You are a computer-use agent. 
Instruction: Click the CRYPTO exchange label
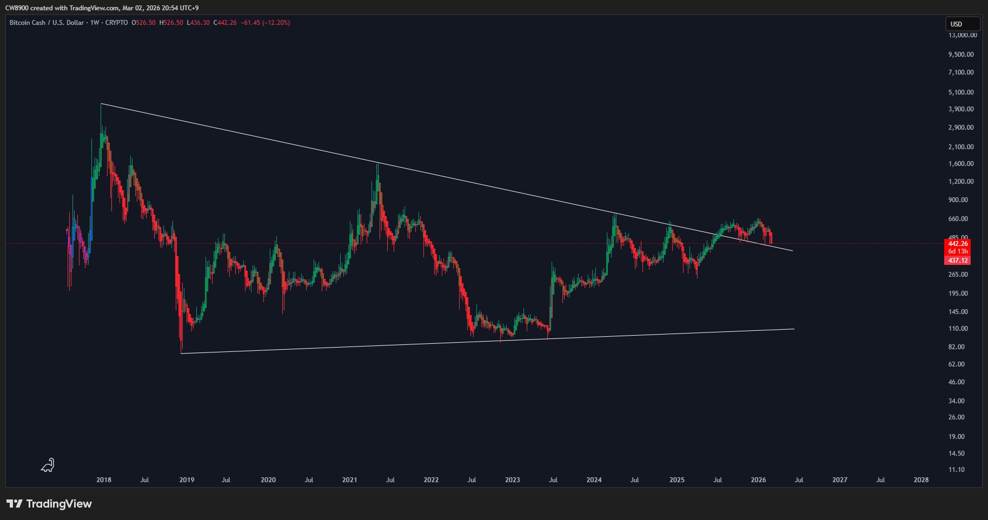click(x=117, y=23)
